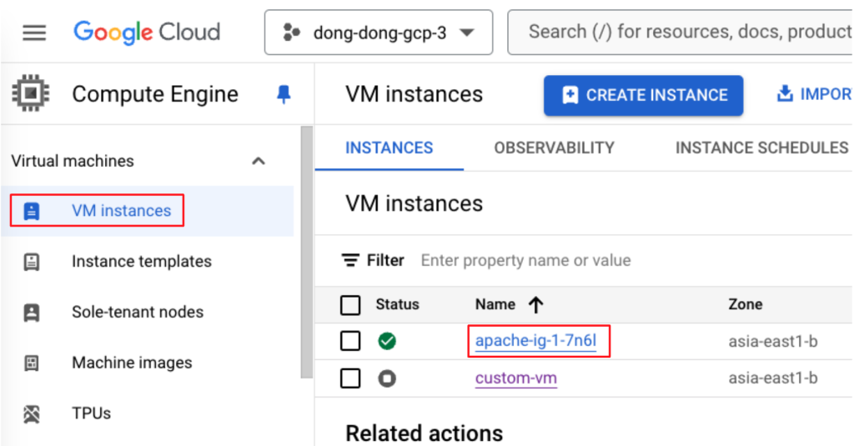This screenshot has width=854, height=446.
Task: Collapse the Virtual machines section chevron
Action: click(x=259, y=161)
